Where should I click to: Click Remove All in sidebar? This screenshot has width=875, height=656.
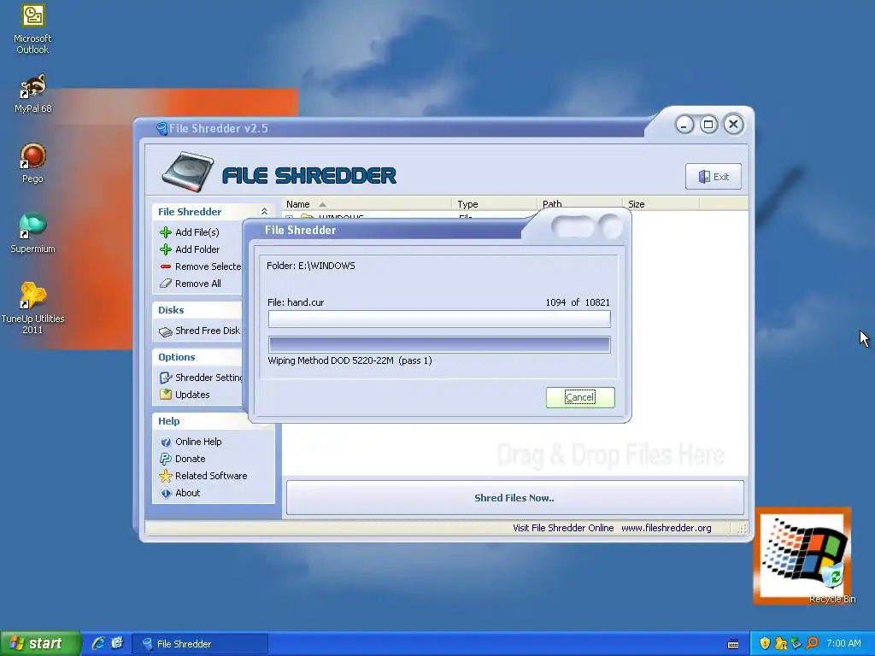tap(190, 284)
